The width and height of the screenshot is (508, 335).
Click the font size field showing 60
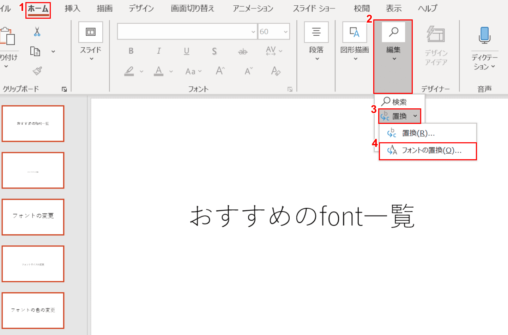(x=270, y=32)
